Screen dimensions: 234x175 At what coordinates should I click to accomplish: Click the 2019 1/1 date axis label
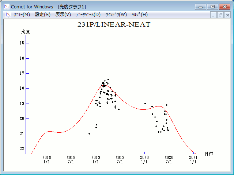pos(96,160)
